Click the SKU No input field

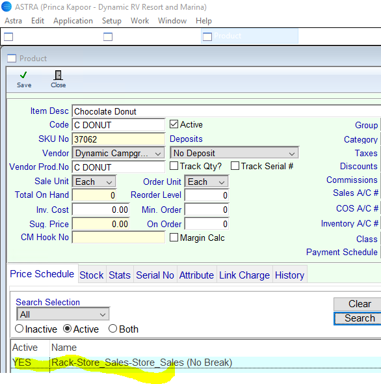[118, 139]
